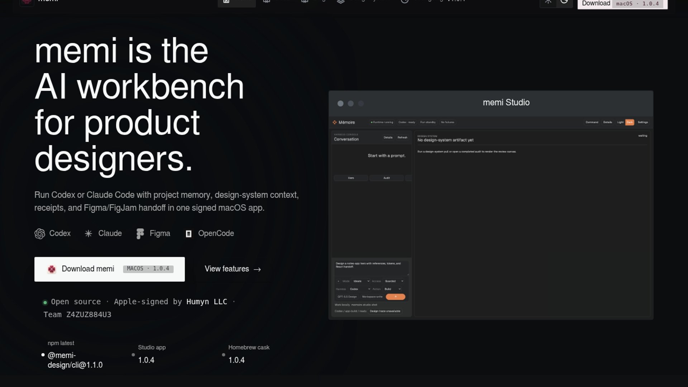This screenshot has height=387, width=688.
Task: Click the Homebrew cask 1.0.4 version
Action: 236,360
